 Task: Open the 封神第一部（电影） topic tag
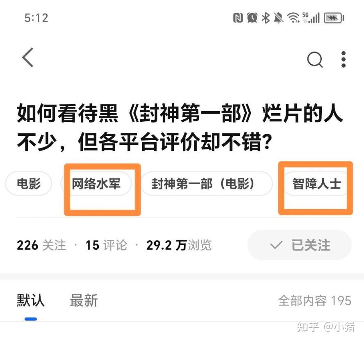[x=207, y=183]
